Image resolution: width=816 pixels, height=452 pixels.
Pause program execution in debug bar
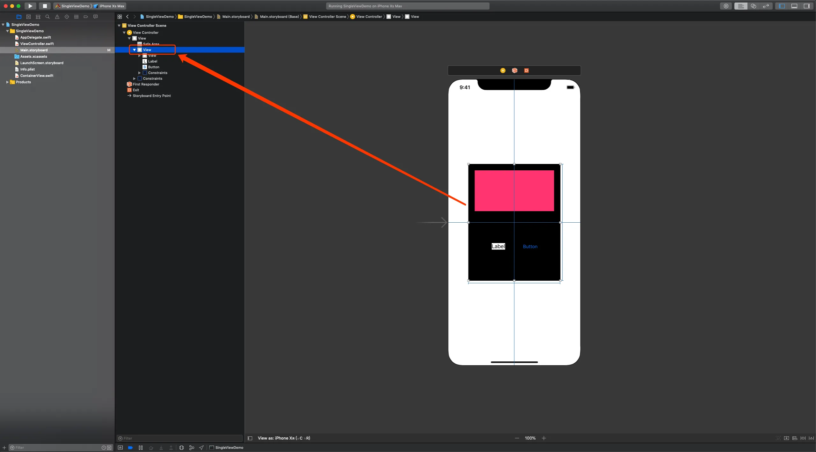[x=141, y=448]
